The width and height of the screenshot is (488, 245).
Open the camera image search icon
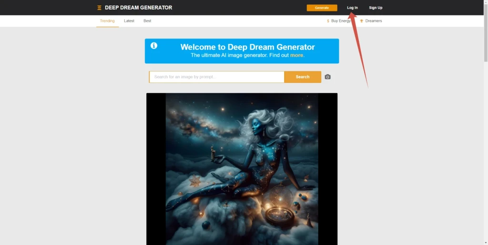(x=327, y=77)
